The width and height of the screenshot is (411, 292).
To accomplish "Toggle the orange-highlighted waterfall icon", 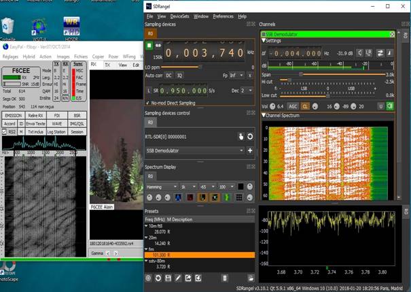I will (202, 197).
